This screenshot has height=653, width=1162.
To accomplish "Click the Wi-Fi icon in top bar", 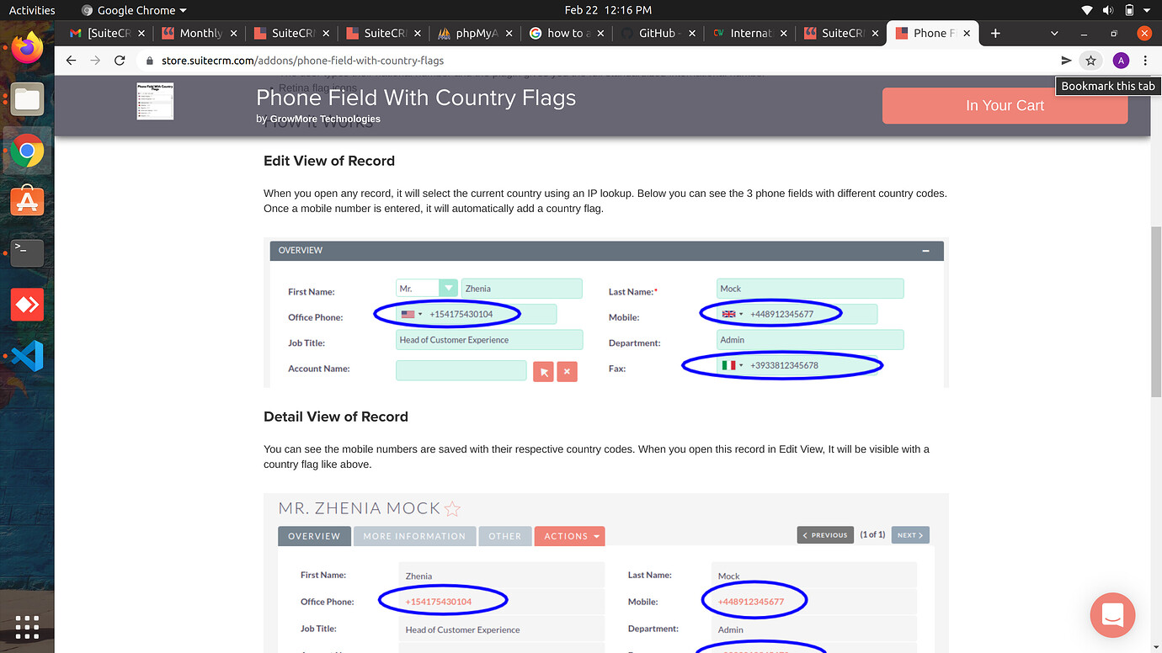I will coord(1086,10).
